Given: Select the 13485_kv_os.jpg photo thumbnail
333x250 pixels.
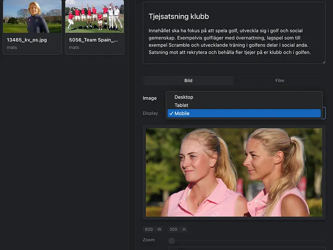Looking at the screenshot, I should (x=32, y=16).
